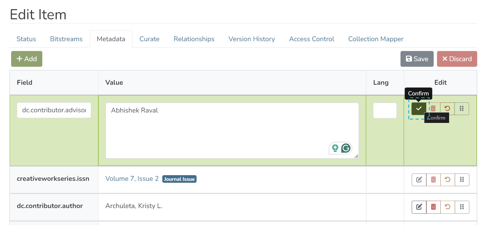Click drag handle of the dc.contributor.advisor row
489x225 pixels.
click(461, 109)
